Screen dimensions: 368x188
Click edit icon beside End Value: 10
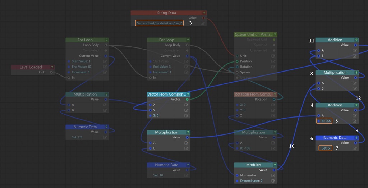[x=105, y=67]
